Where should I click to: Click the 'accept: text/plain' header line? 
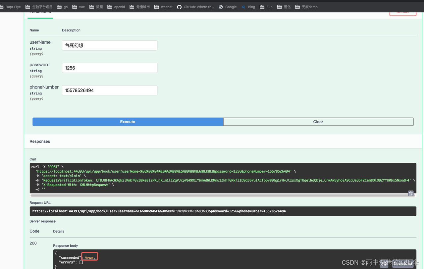61,176
